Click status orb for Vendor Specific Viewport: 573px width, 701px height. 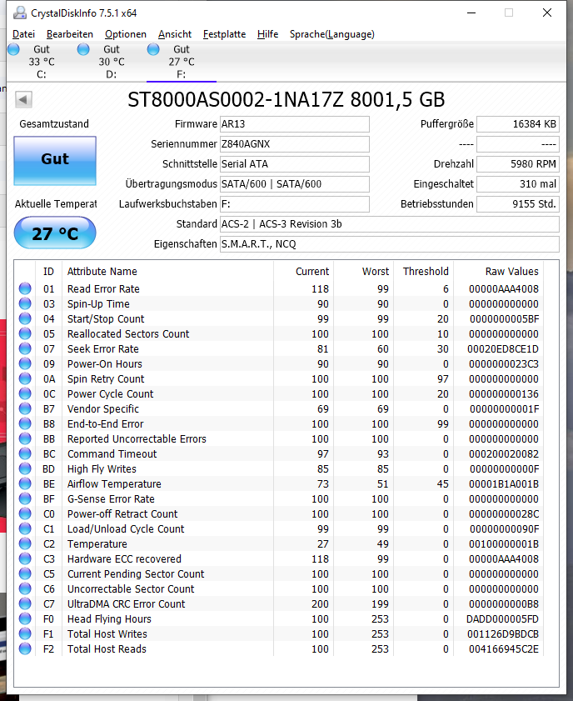[x=25, y=408]
